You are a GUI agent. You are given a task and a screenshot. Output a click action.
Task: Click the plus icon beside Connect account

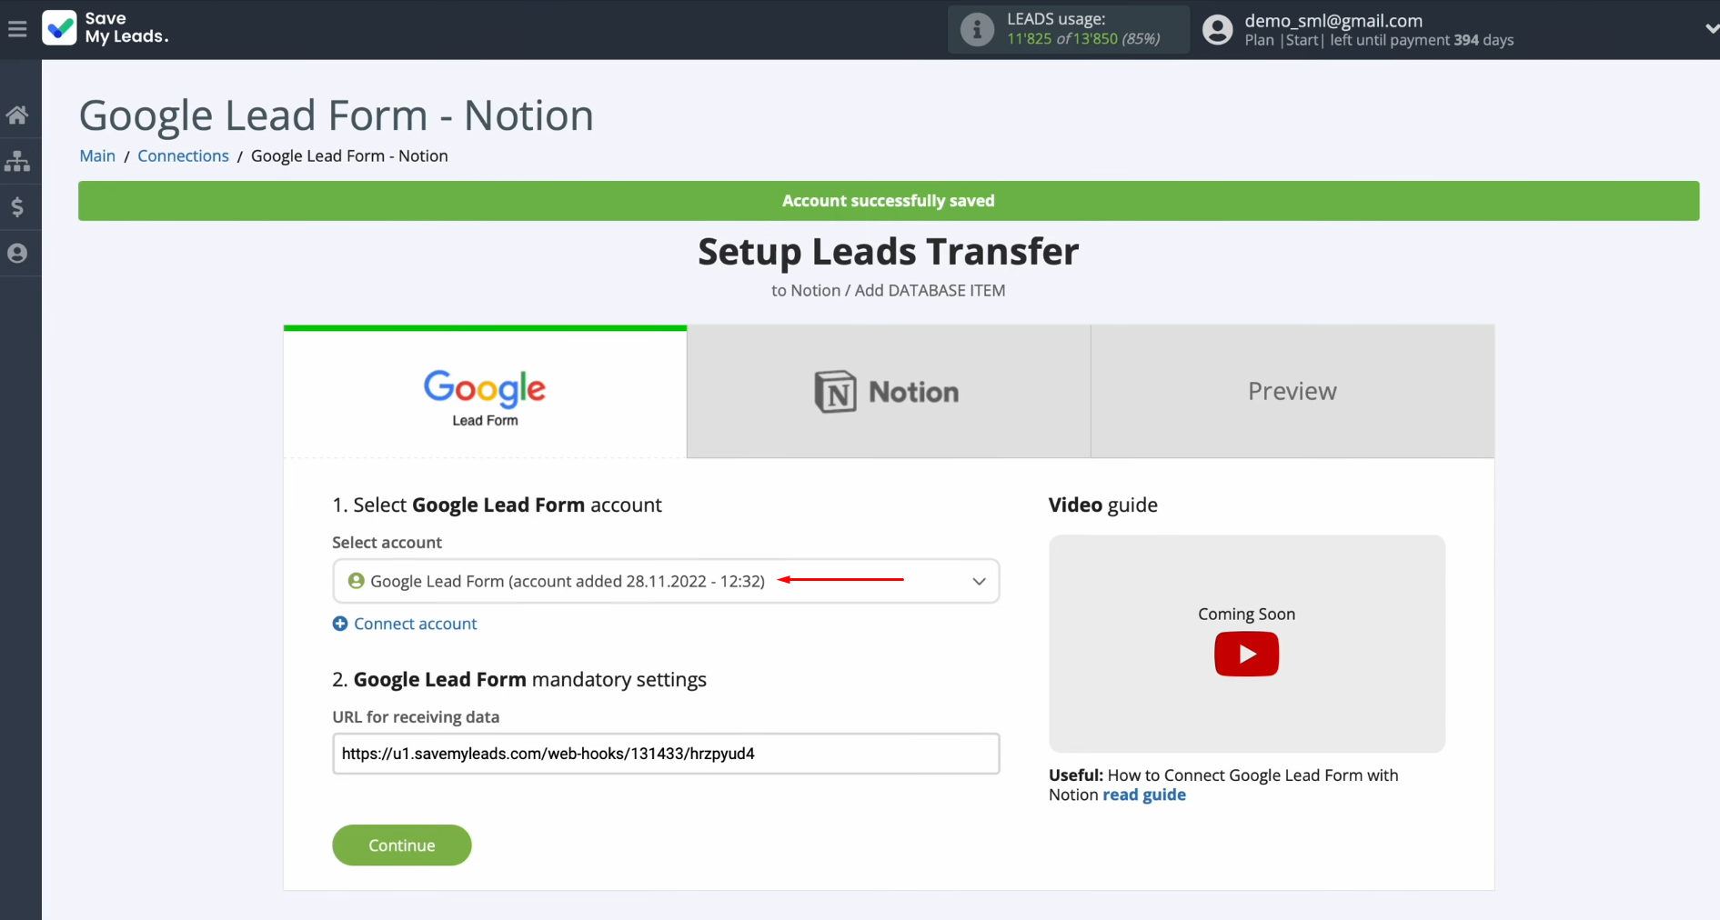(340, 624)
